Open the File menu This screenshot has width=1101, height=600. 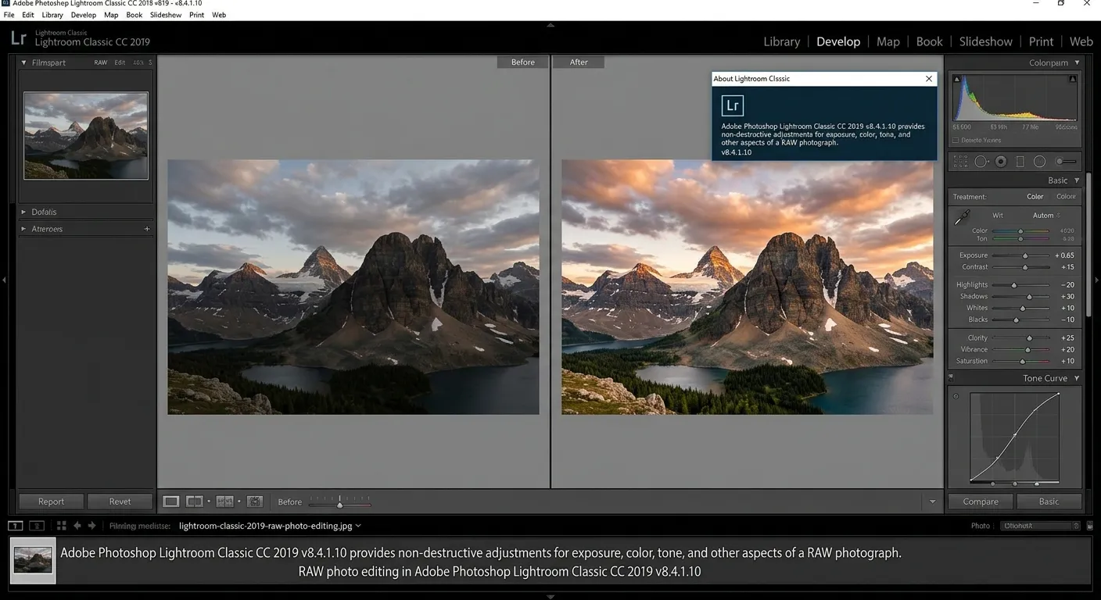[x=9, y=15]
